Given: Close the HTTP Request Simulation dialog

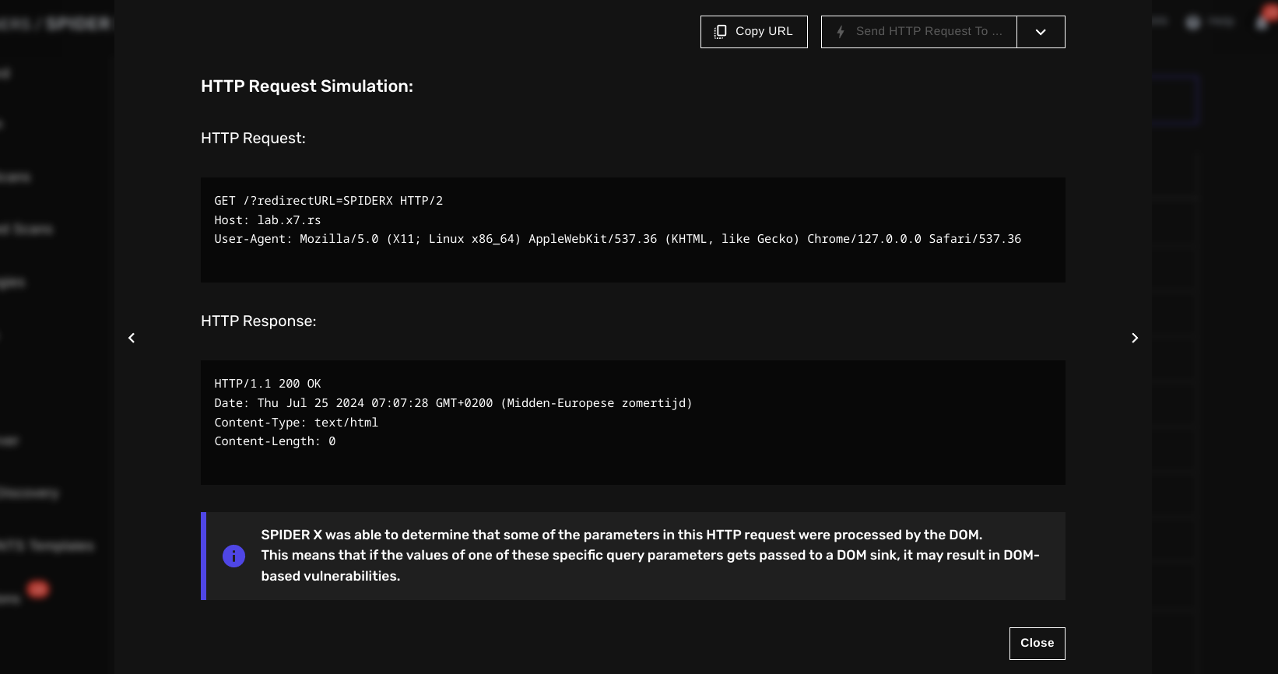Looking at the screenshot, I should (x=1037, y=644).
